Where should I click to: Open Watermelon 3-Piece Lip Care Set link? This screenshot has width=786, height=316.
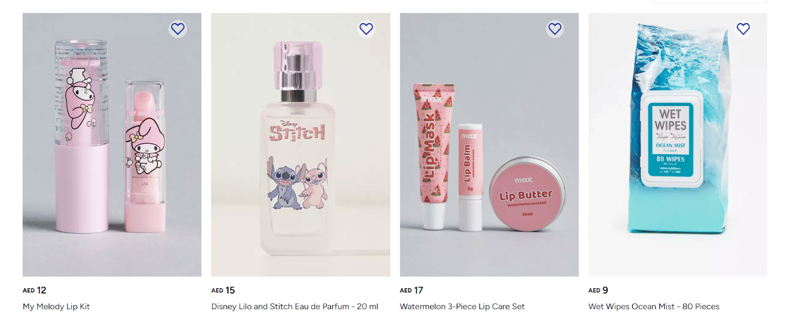(462, 306)
